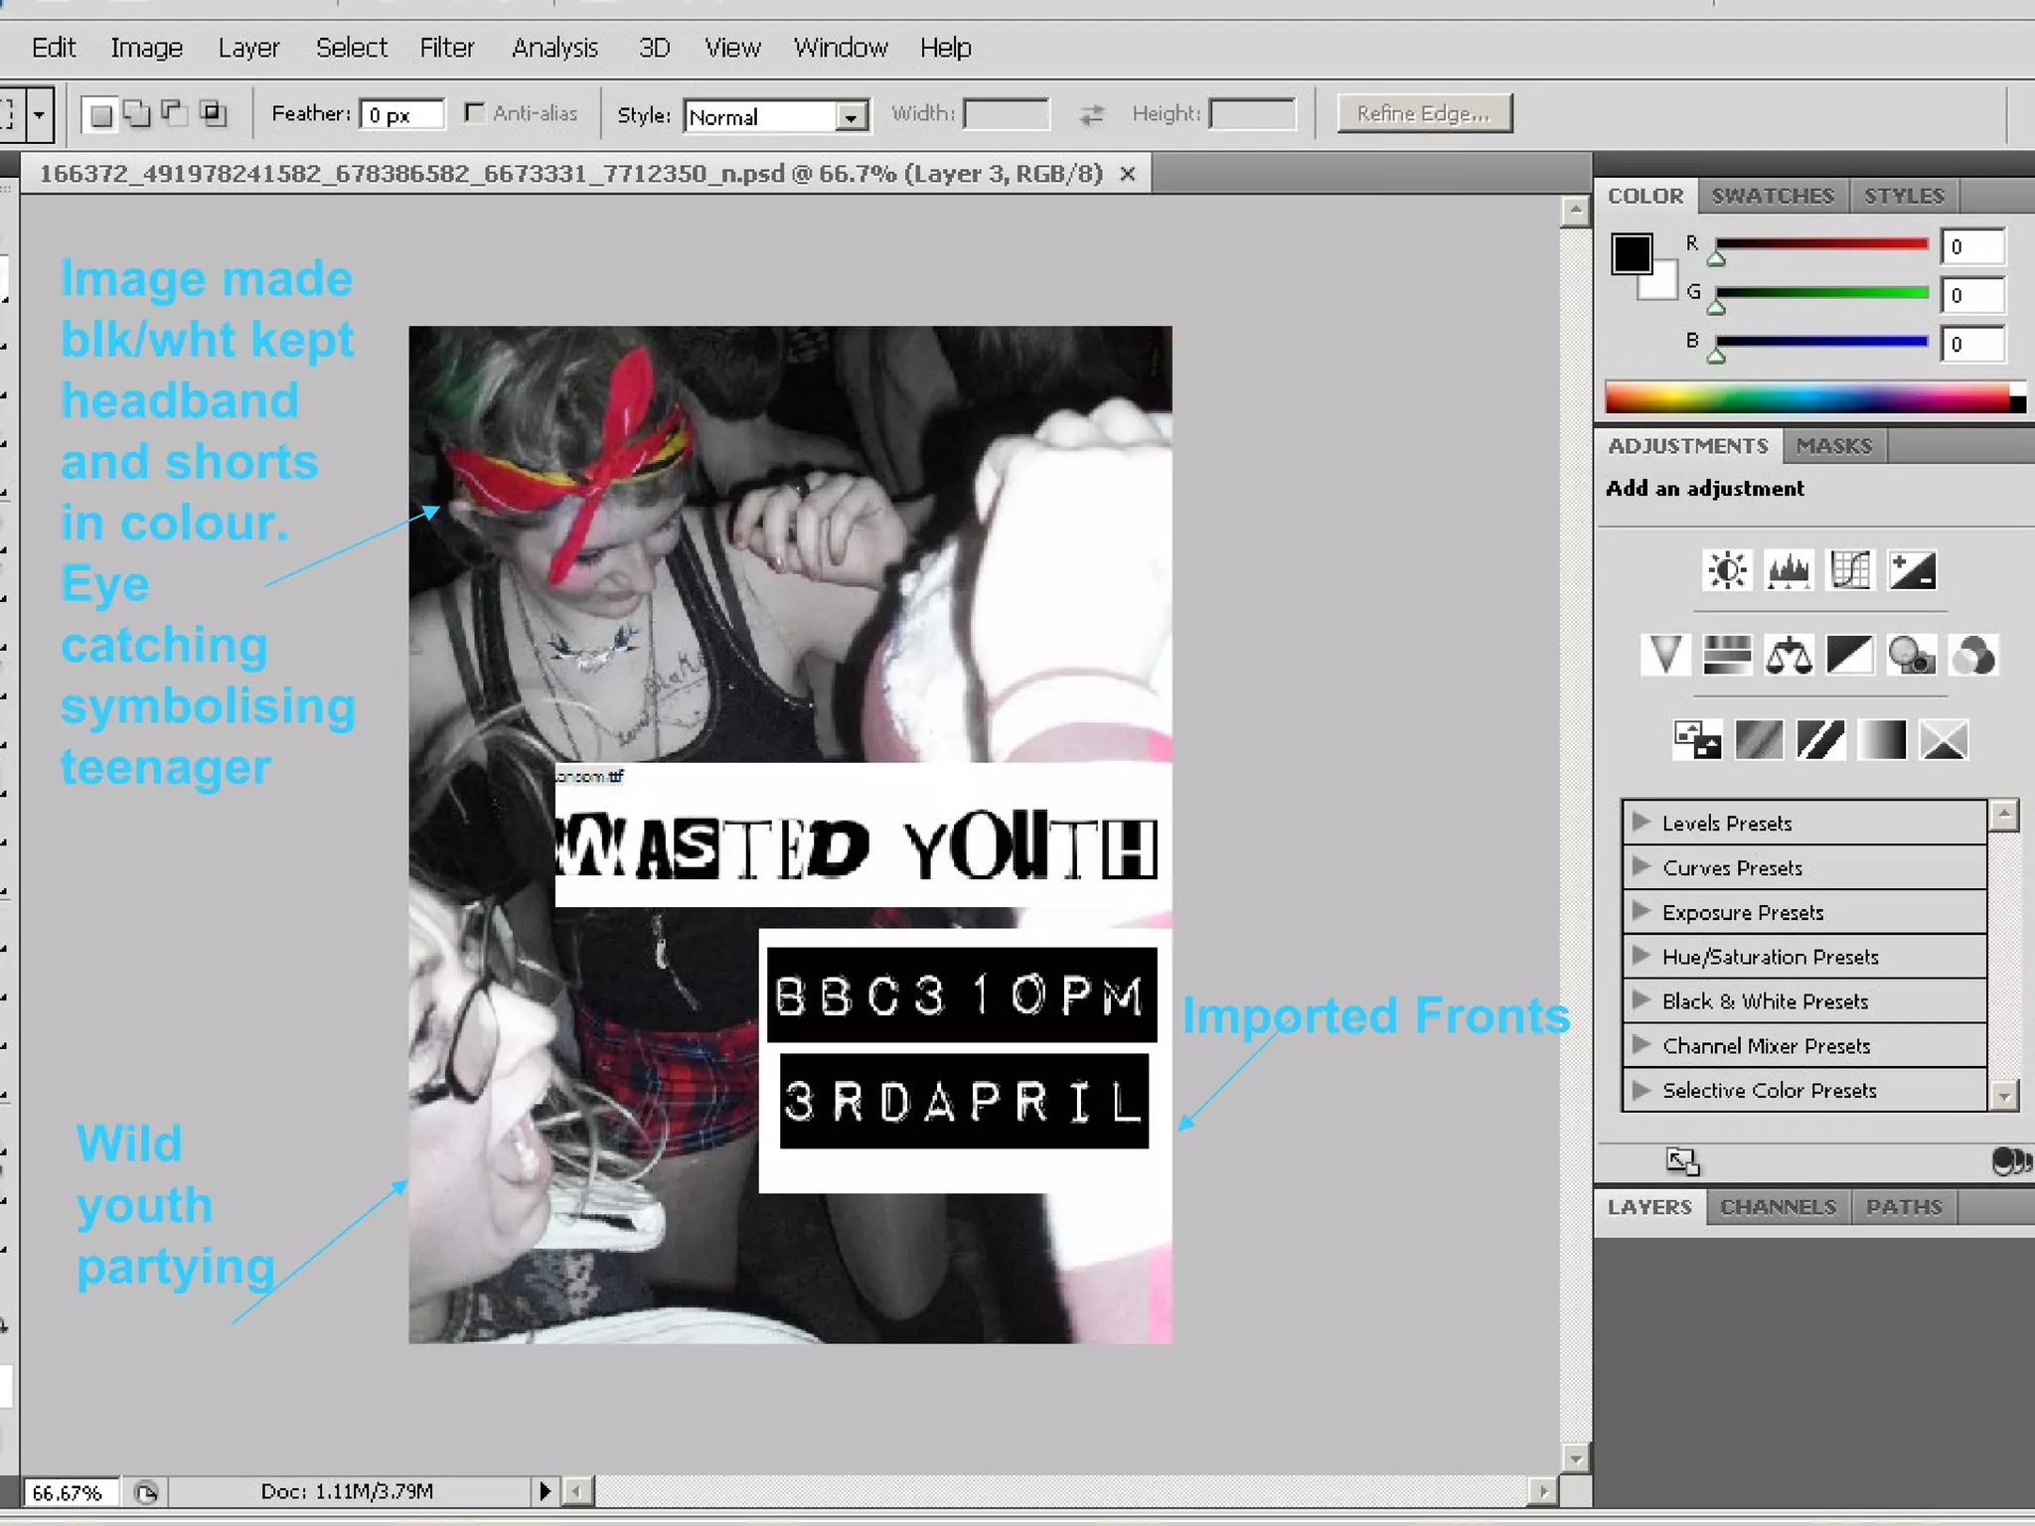Switch to the Swatches tab
The image size is (2035, 1526).
click(1772, 196)
